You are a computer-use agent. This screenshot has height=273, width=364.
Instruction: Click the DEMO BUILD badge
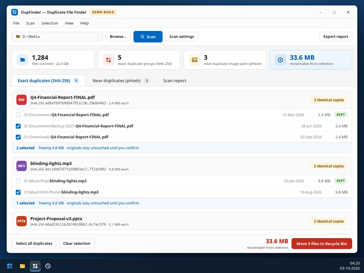pos(103,12)
